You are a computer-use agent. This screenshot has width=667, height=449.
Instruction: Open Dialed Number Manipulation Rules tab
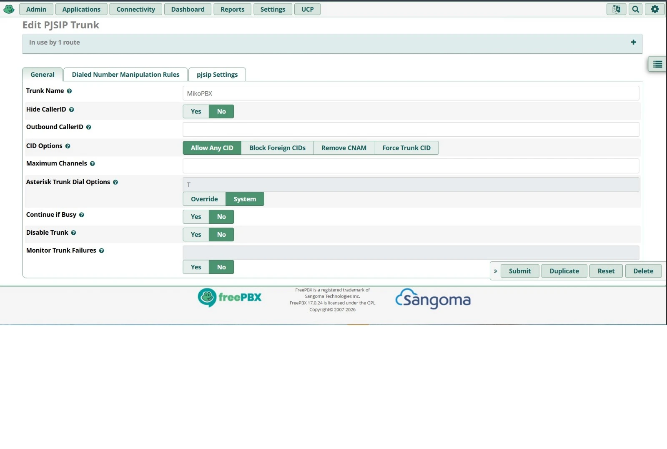(125, 75)
